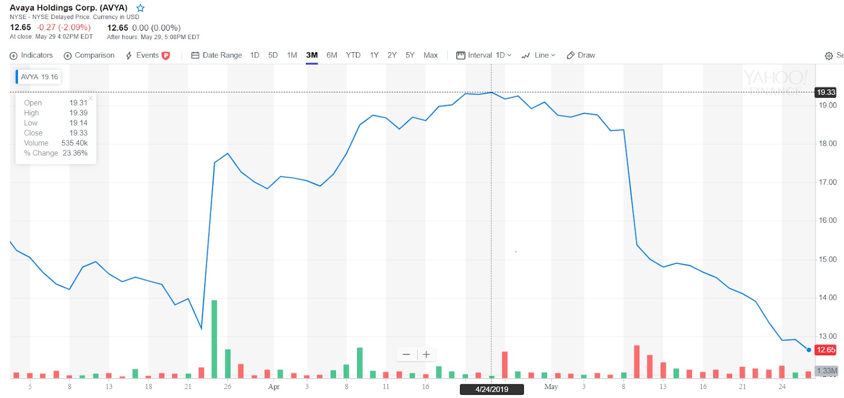Click the Comparison plus-circle icon

[68, 56]
